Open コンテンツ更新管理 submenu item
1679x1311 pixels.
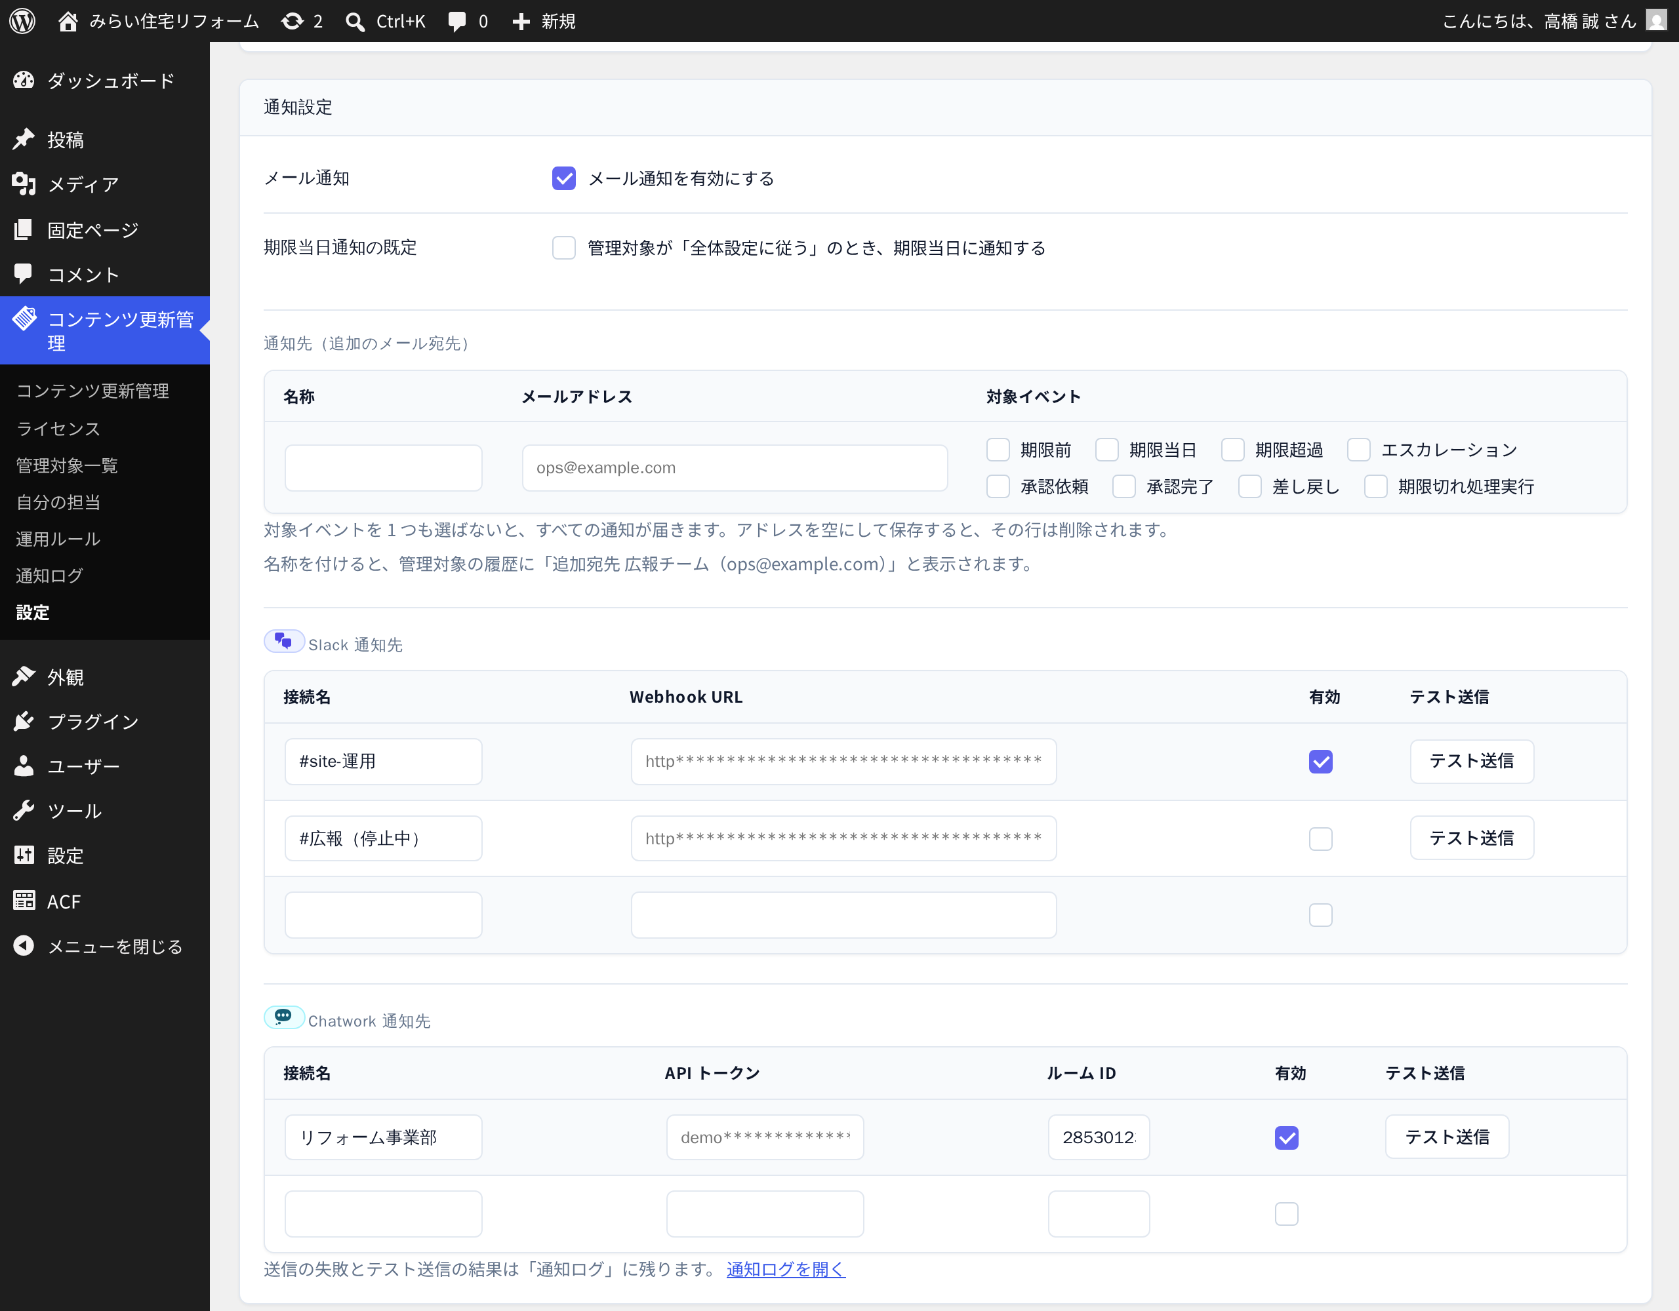click(92, 391)
